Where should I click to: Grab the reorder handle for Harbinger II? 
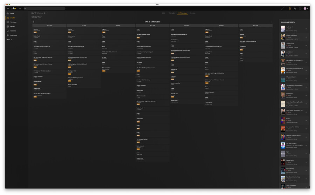coord(306,29)
